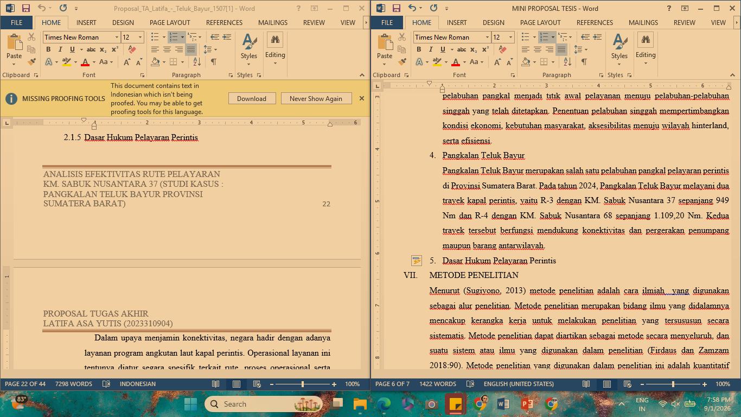
Task: Click the Windows taskbar Search box
Action: tap(264, 404)
